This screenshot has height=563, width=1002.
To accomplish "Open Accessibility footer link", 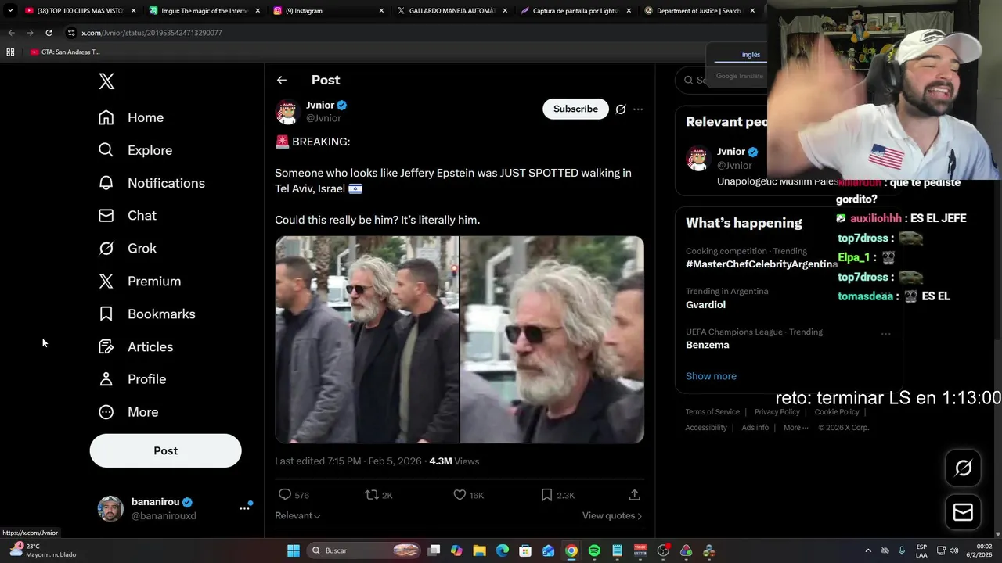I will 706,428.
